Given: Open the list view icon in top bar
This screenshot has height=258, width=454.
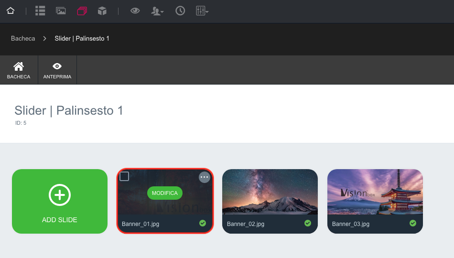Looking at the screenshot, I should (x=40, y=11).
